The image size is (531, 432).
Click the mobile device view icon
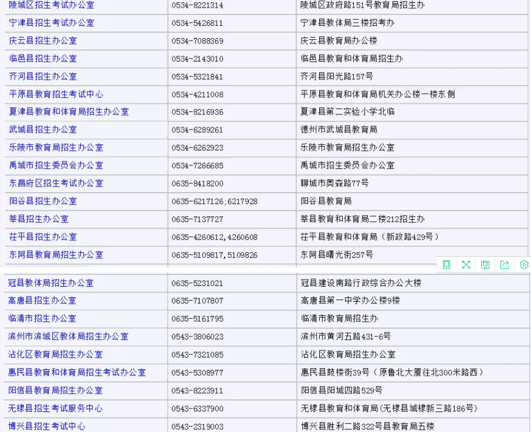[x=447, y=265]
